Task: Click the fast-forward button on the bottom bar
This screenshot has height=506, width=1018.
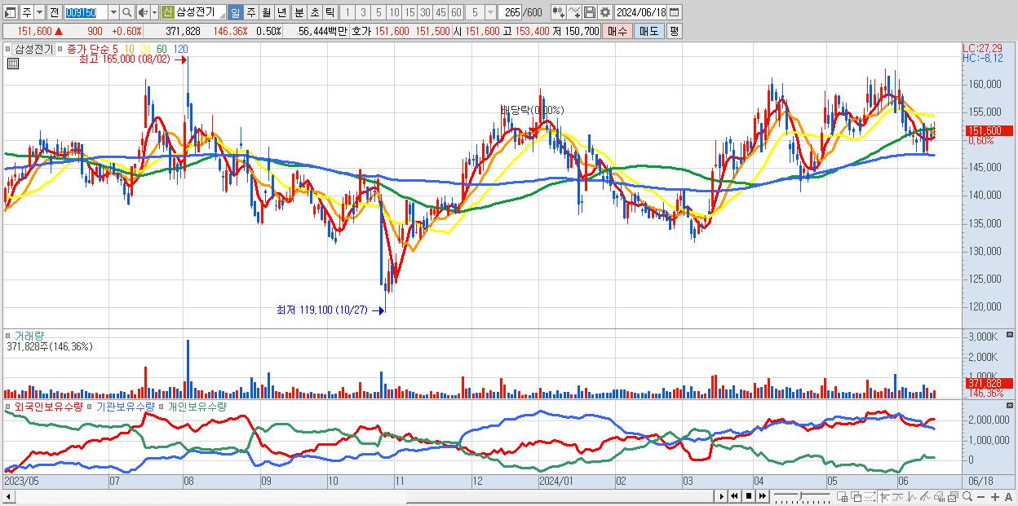Action: click(x=762, y=496)
